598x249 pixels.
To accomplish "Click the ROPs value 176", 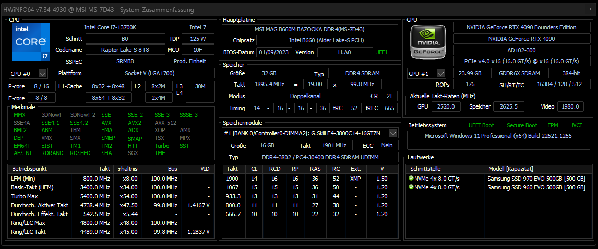I will point(470,84).
